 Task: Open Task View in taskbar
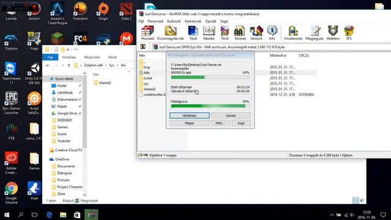[34, 215]
